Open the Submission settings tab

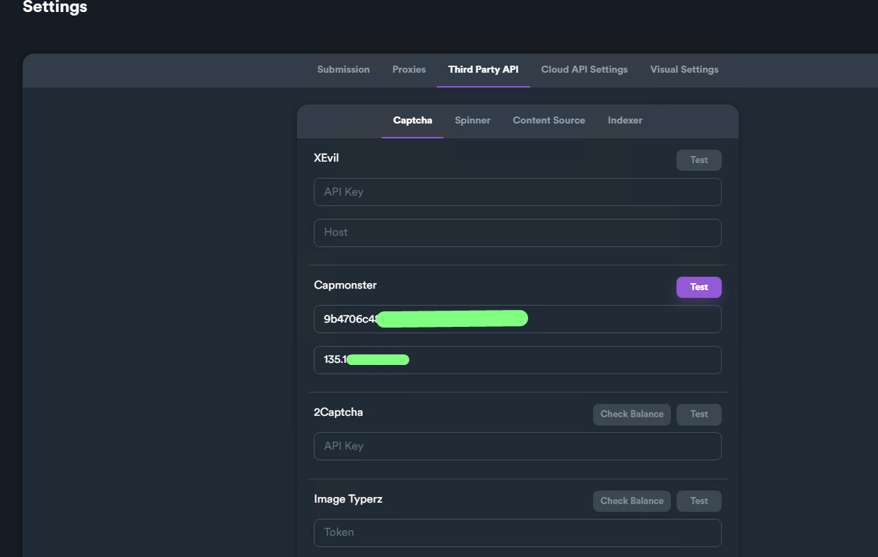[343, 69]
